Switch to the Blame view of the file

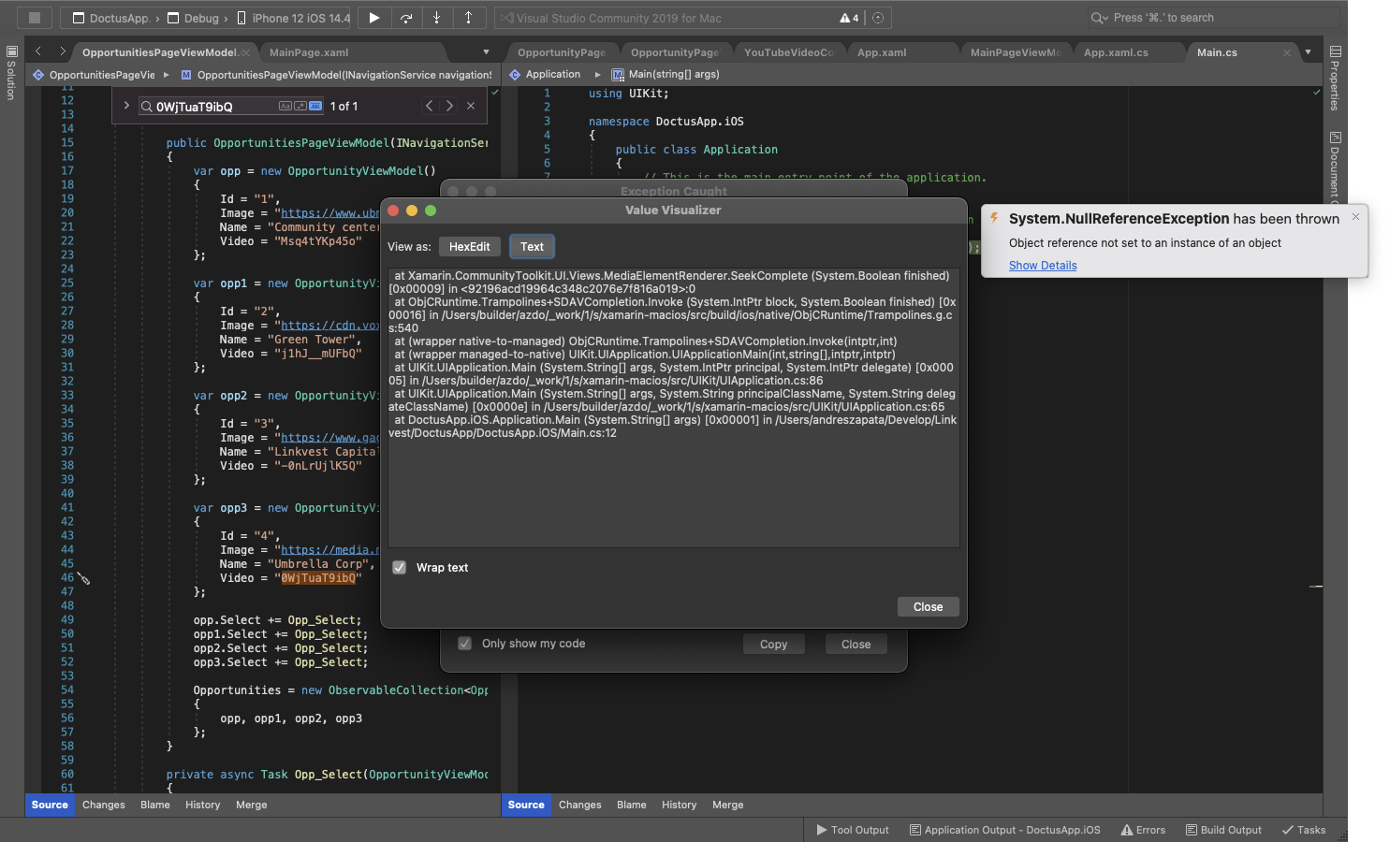click(154, 805)
